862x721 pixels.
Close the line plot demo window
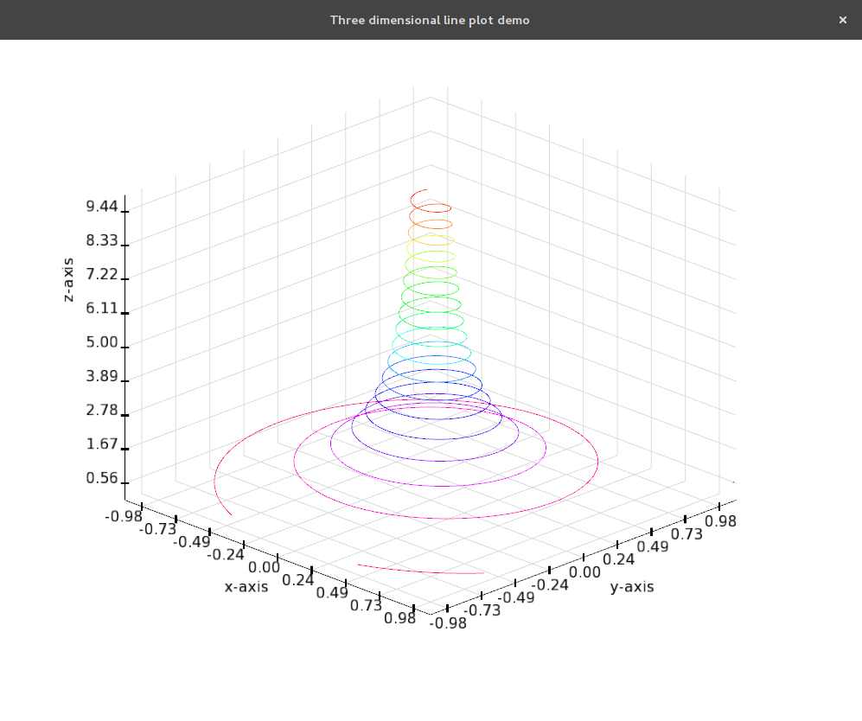[x=842, y=20]
